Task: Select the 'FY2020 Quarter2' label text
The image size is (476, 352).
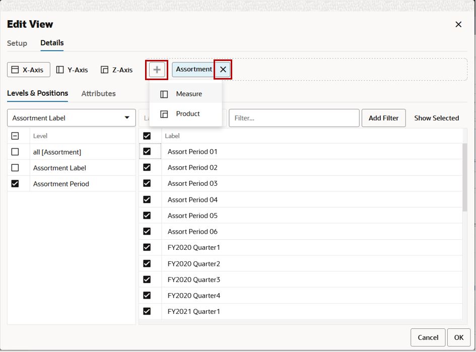Action: pos(194,264)
